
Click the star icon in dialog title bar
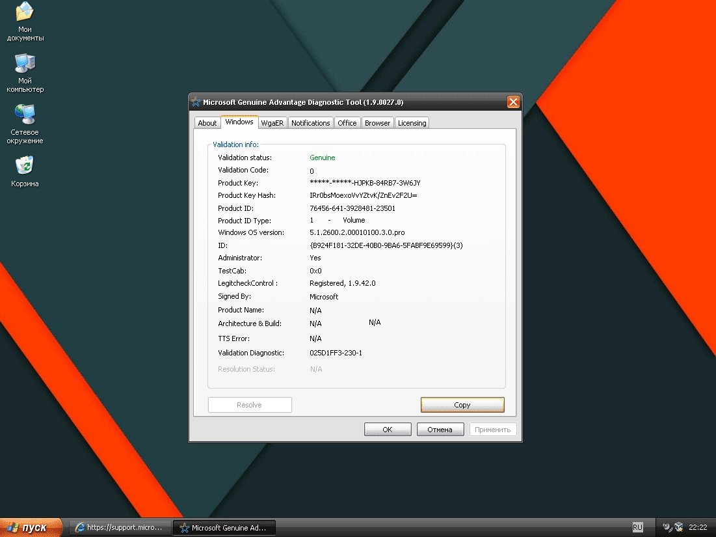[196, 102]
